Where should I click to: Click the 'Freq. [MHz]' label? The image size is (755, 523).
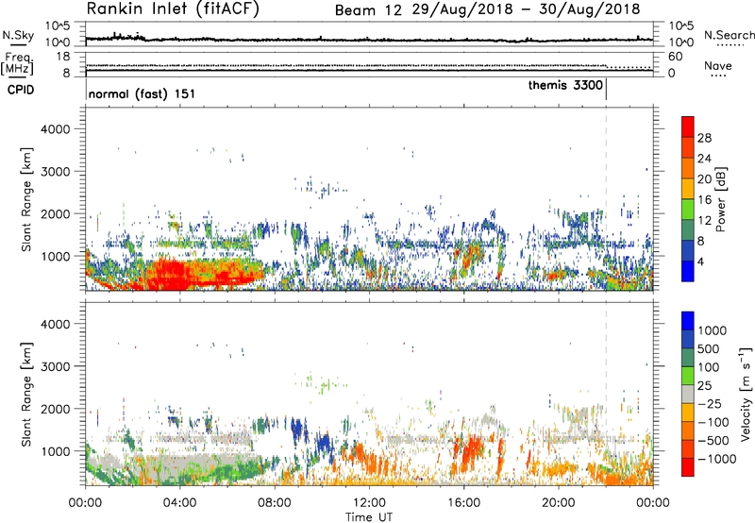[x=18, y=63]
